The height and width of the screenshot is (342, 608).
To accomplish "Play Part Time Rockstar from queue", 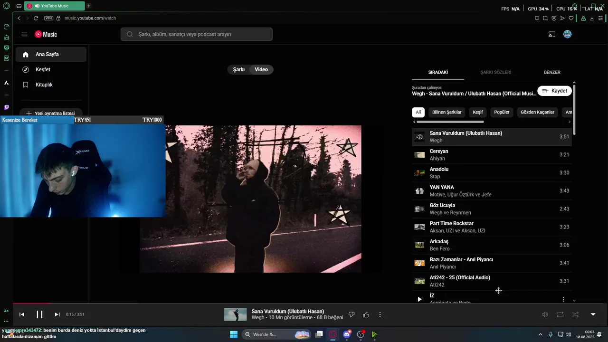I will pyautogui.click(x=492, y=227).
